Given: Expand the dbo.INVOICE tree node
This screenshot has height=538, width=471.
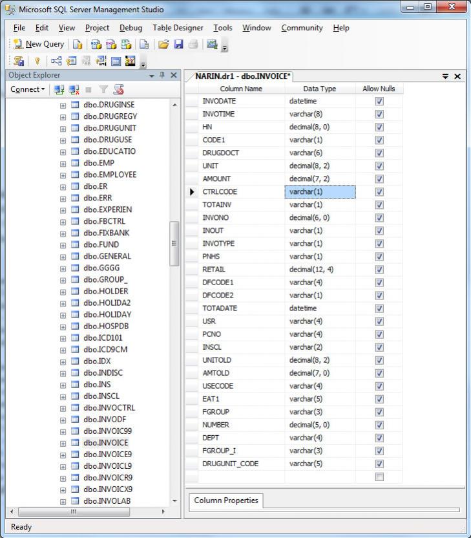Looking at the screenshot, I should coord(63,443).
